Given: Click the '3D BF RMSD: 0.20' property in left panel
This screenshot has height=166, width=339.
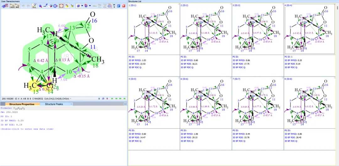Looking at the screenshot, I should [12, 120].
